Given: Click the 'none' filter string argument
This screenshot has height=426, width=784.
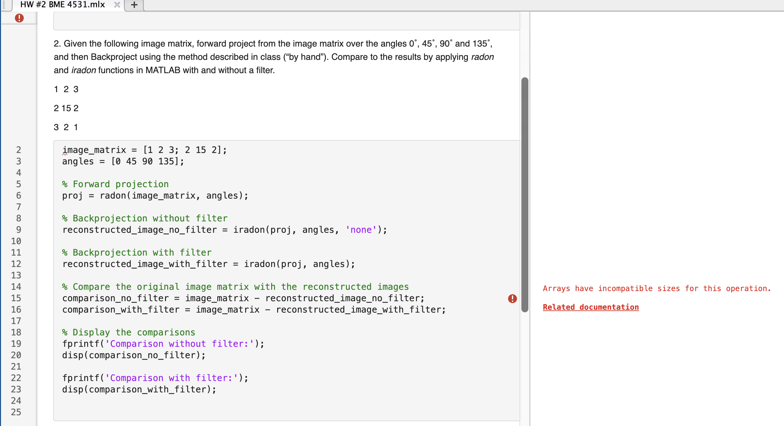Looking at the screenshot, I should [361, 230].
